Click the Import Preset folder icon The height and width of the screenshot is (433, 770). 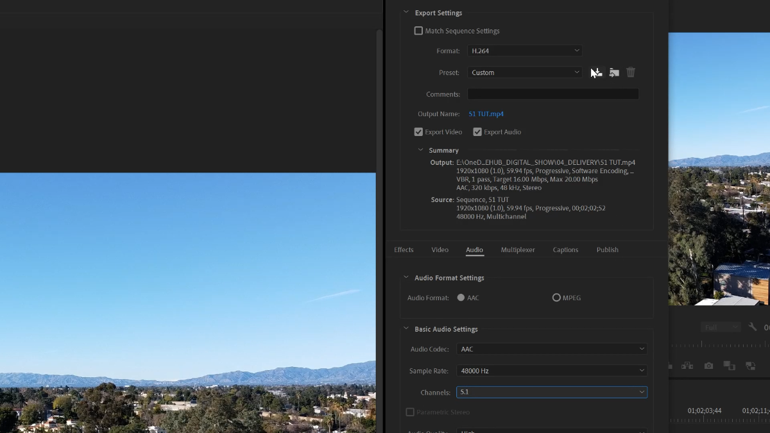(614, 72)
